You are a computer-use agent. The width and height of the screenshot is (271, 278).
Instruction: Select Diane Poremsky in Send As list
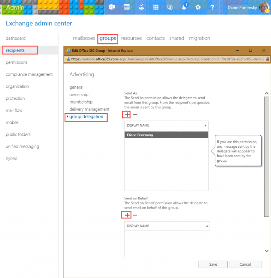166,135
